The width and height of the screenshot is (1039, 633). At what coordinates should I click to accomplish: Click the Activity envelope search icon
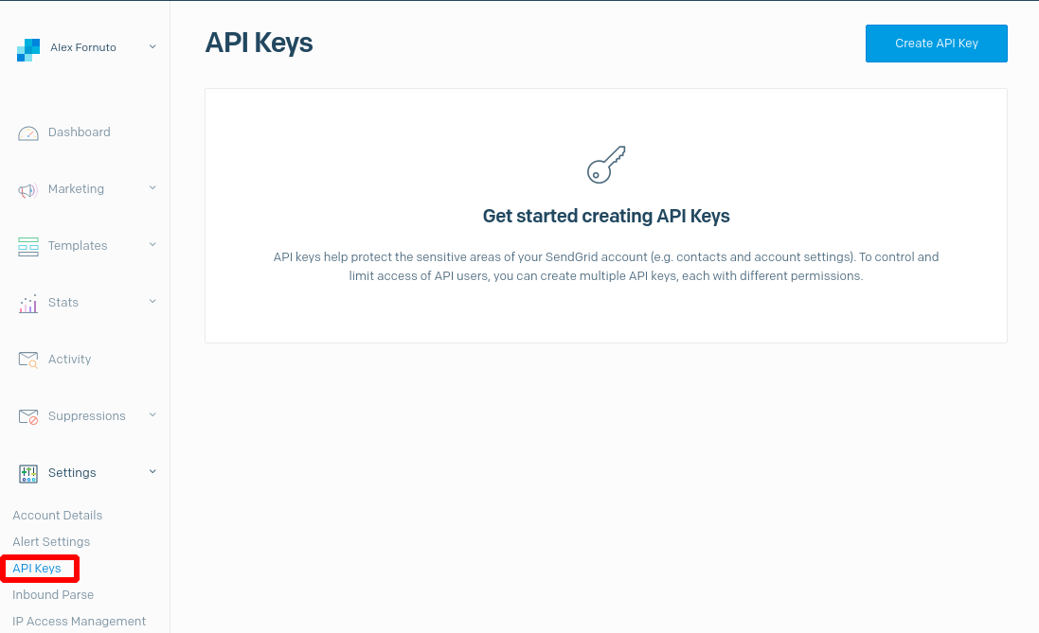pos(27,359)
